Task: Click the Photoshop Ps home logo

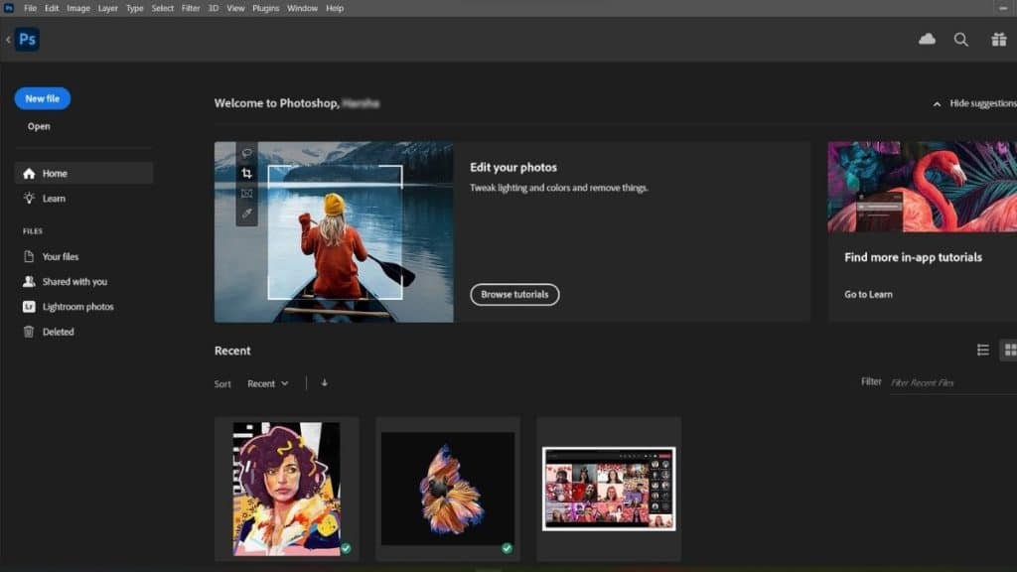Action: [x=27, y=40]
